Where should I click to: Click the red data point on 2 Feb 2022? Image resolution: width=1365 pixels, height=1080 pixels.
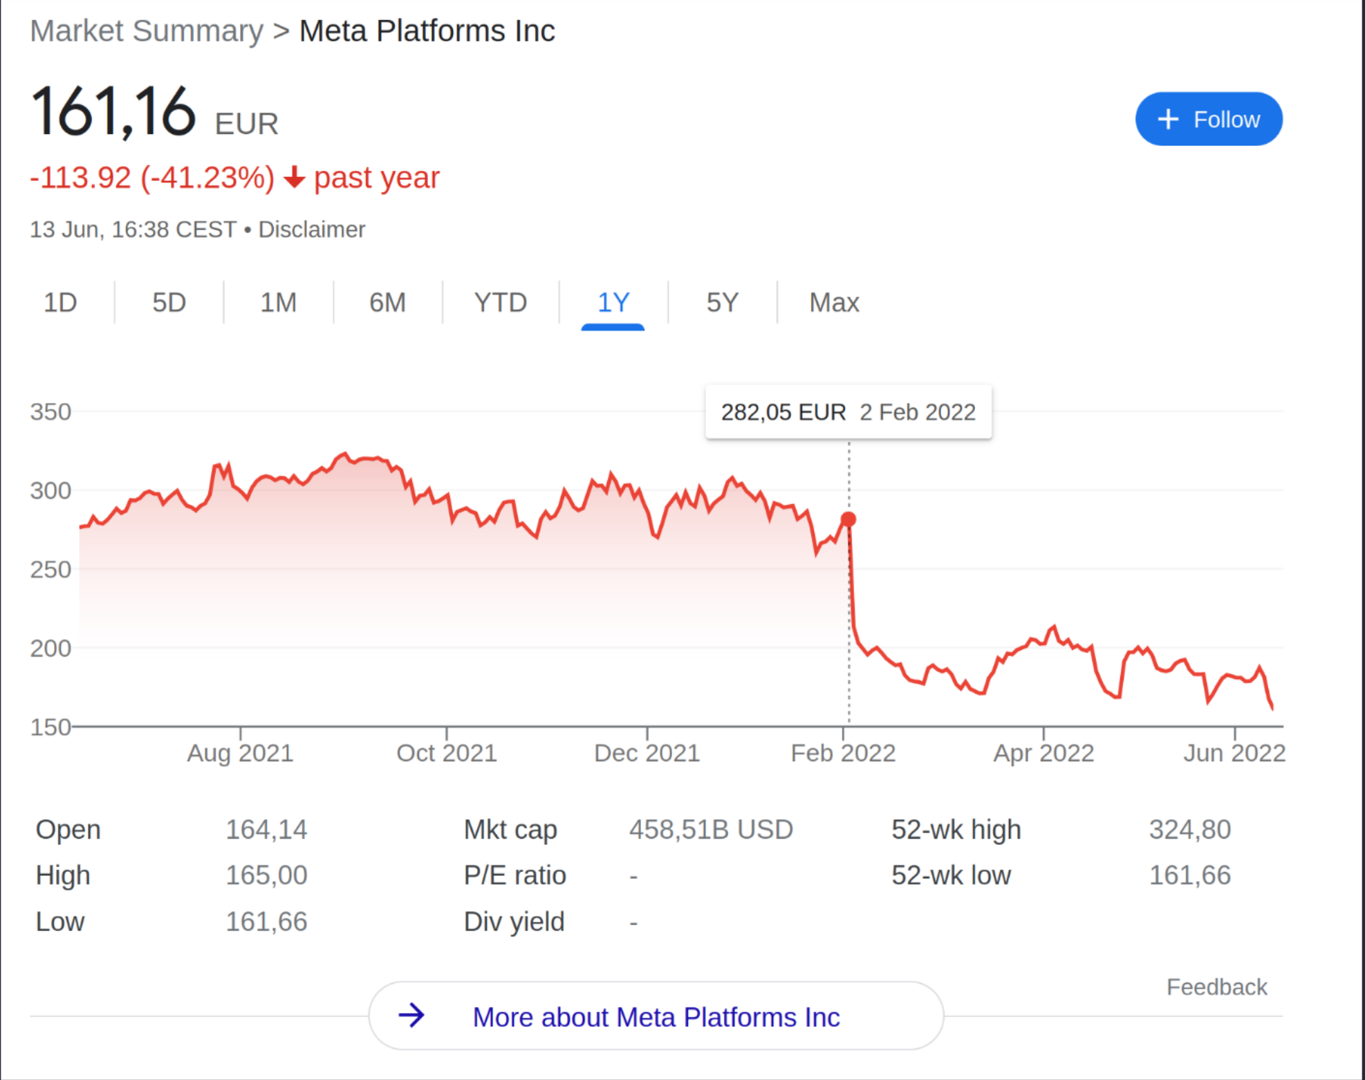tap(848, 519)
